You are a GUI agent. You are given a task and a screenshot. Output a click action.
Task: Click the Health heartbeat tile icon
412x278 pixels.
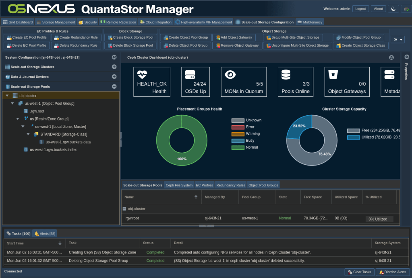tap(143, 74)
